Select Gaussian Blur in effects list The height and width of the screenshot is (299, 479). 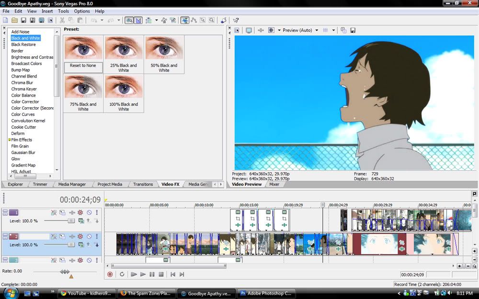click(23, 152)
